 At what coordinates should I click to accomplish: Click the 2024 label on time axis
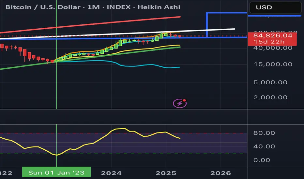point(111,173)
